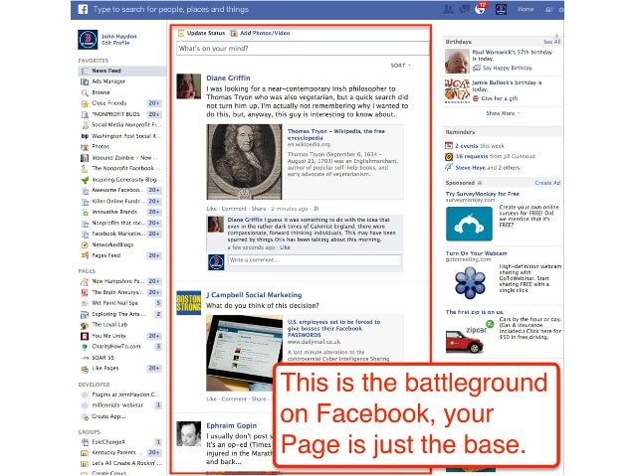Click the Browse magnifier icon
The width and height of the screenshot is (635, 476).
85,92
